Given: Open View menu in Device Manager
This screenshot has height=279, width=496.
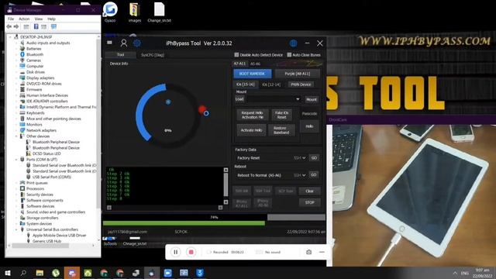Looking at the screenshot, I should pyautogui.click(x=39, y=19).
